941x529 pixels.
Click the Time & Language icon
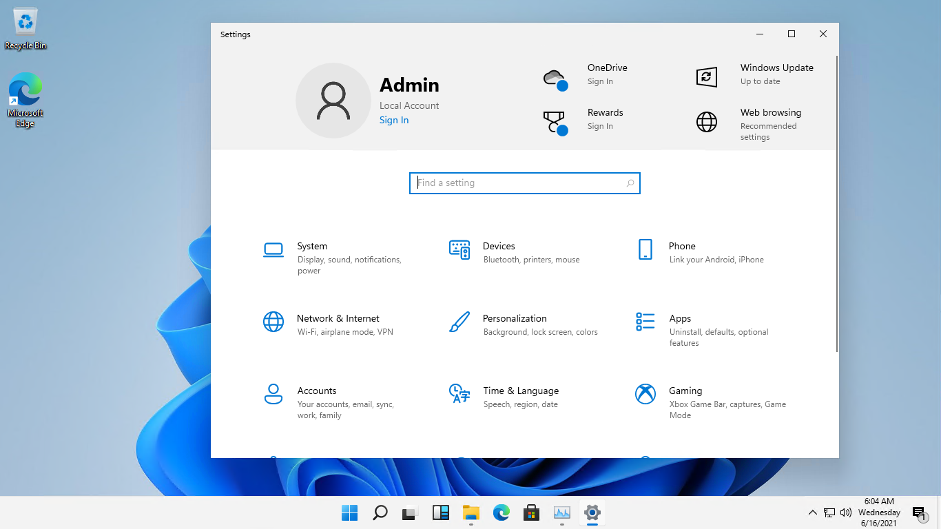point(459,394)
